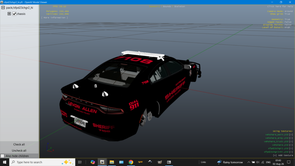Open Copilot from the taskbar

tap(93, 162)
